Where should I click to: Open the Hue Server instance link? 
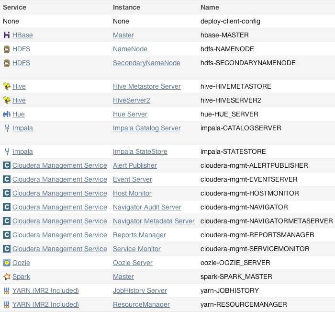[130, 114]
